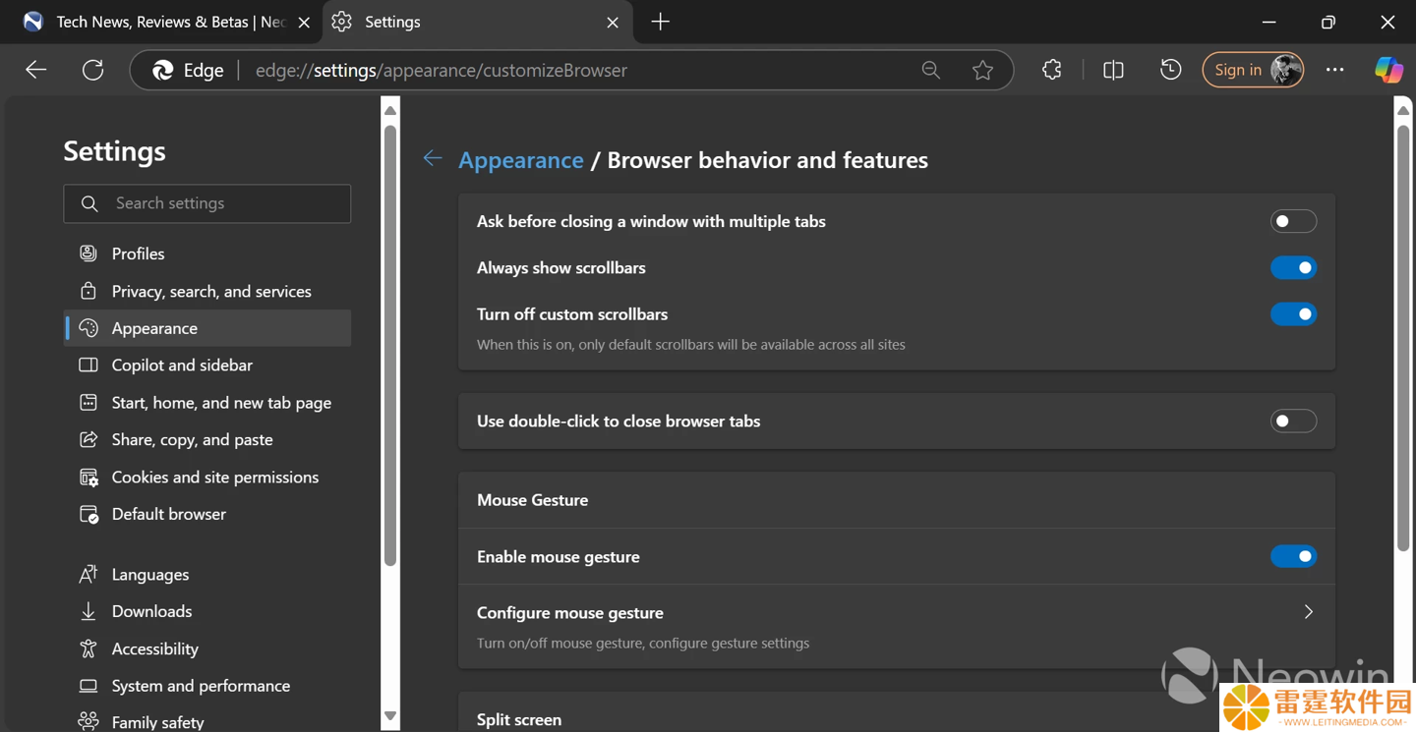Screen dimensions: 1416x732
Task: Enable Ask before closing window with multiple tabs
Action: [x=1293, y=221]
